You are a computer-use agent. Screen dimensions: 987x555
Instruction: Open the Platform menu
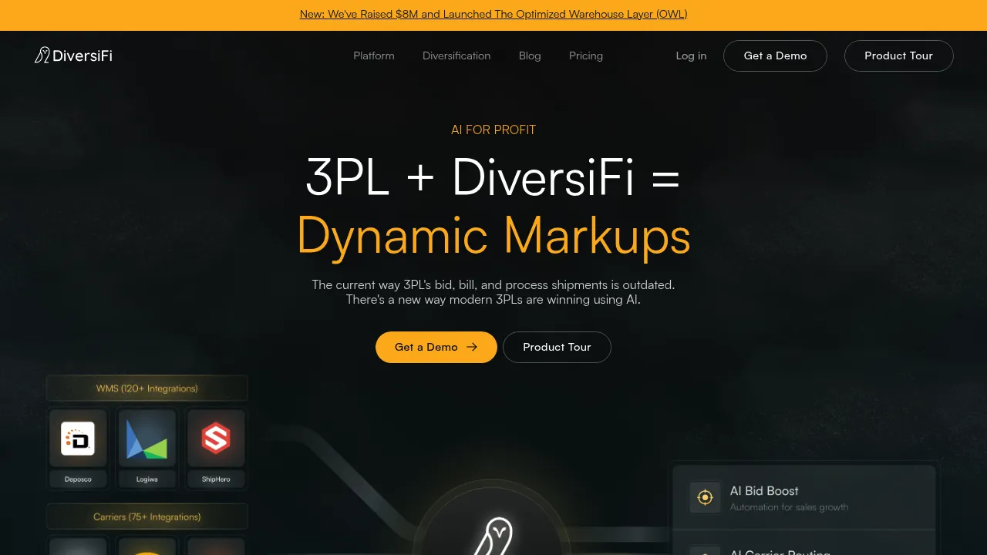pyautogui.click(x=374, y=55)
